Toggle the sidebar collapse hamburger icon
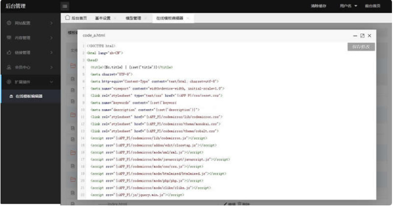The height and width of the screenshot is (209, 393). [x=65, y=6]
